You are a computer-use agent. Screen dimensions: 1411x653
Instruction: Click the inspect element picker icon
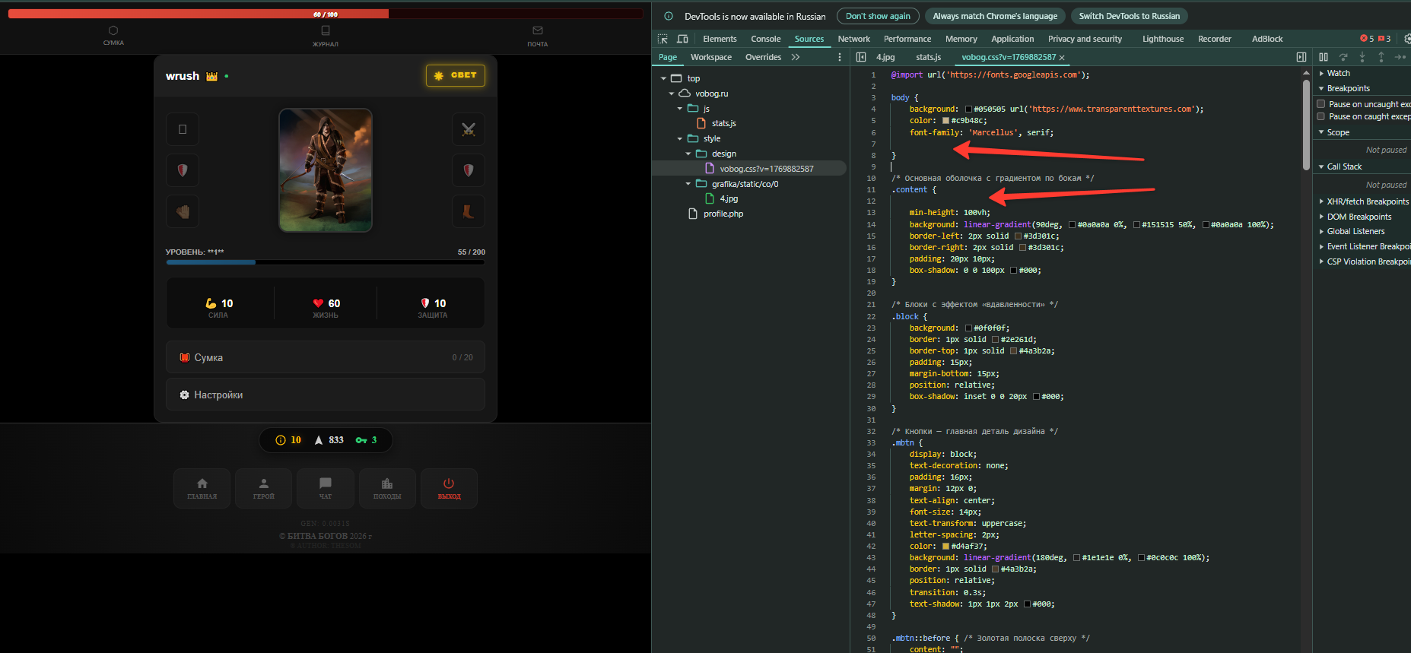click(x=663, y=39)
